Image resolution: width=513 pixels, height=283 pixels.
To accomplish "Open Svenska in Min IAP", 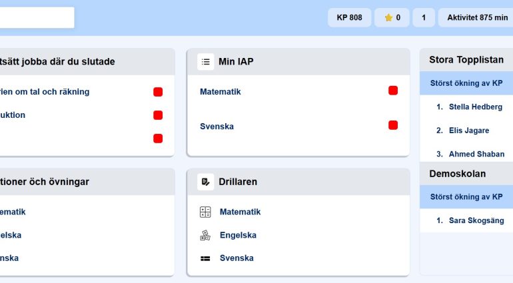I will (x=217, y=127).
